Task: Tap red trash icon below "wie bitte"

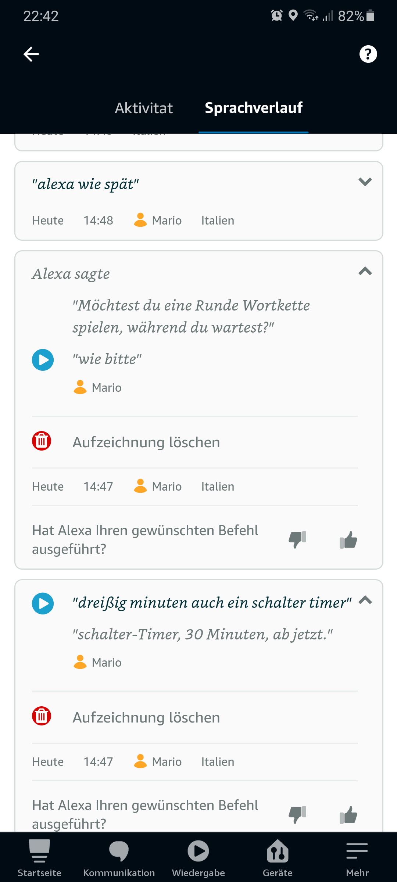Action: point(42,441)
